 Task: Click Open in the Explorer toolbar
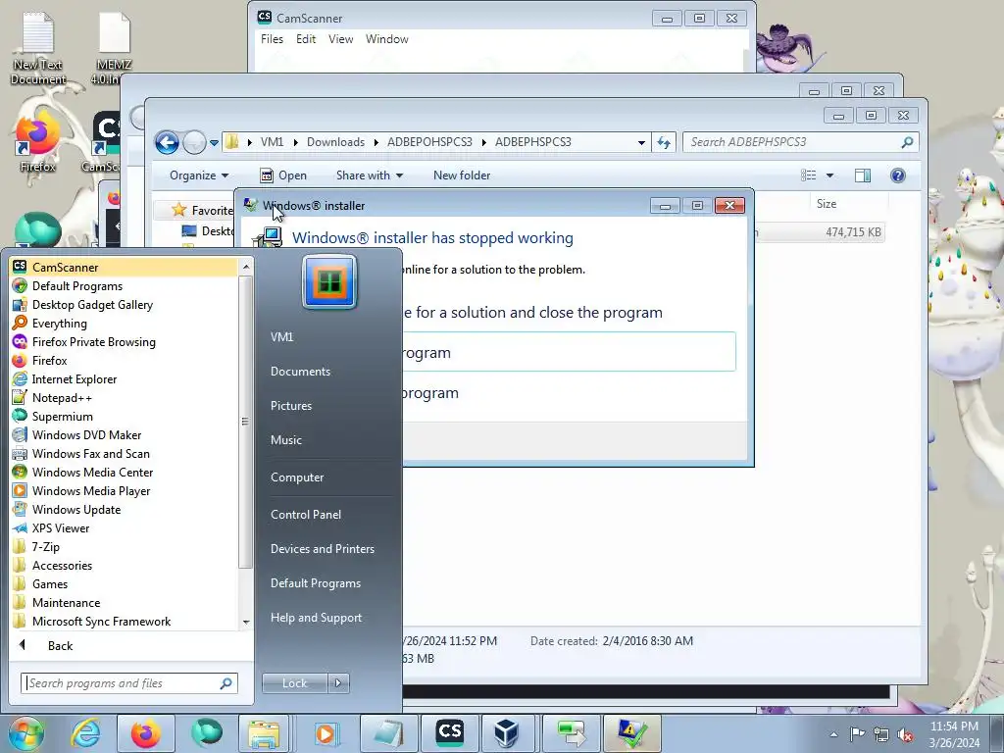(283, 176)
